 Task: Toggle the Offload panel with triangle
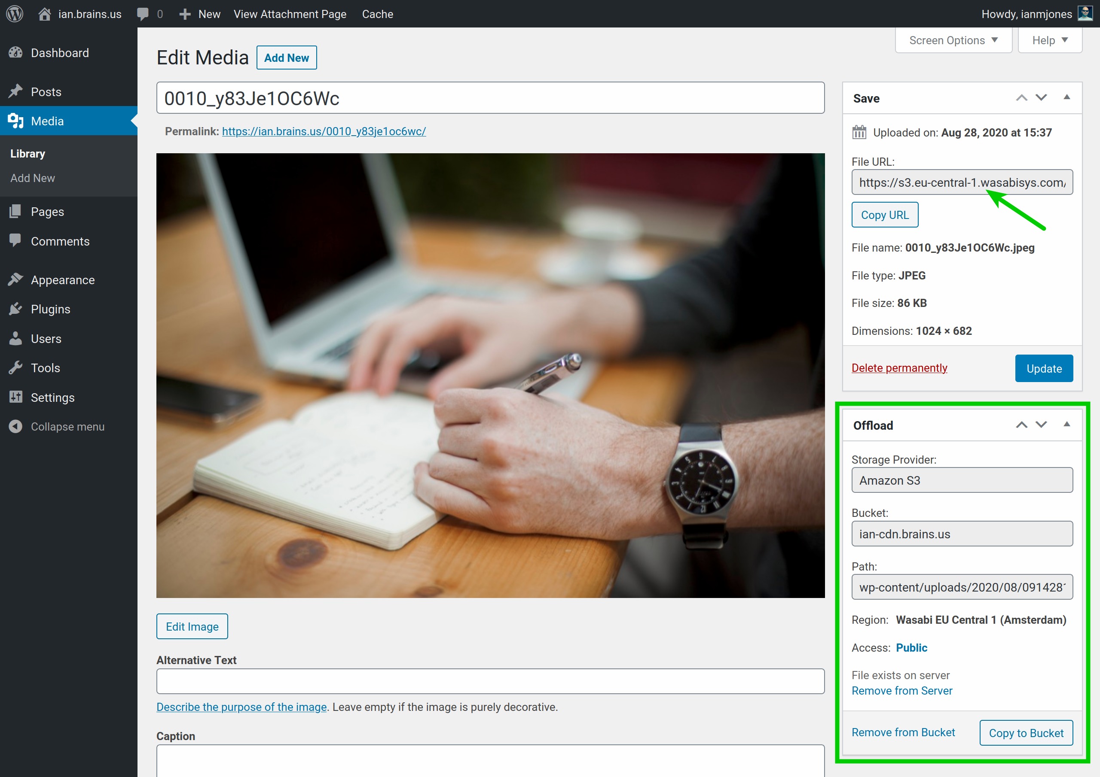tap(1067, 425)
